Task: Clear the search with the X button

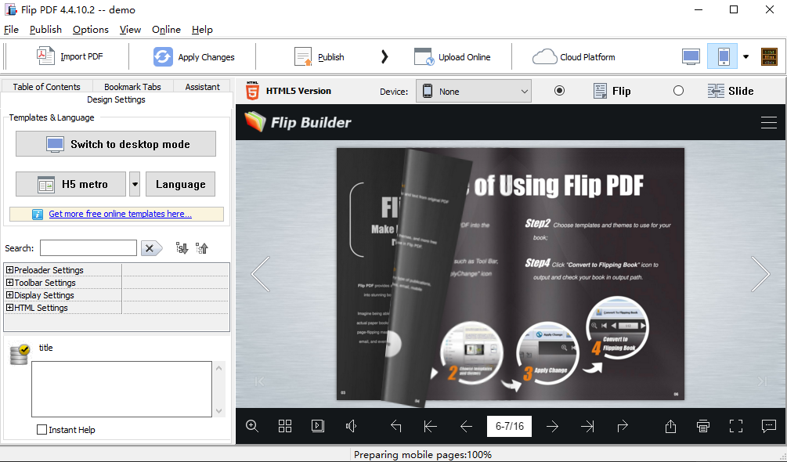Action: pos(151,248)
